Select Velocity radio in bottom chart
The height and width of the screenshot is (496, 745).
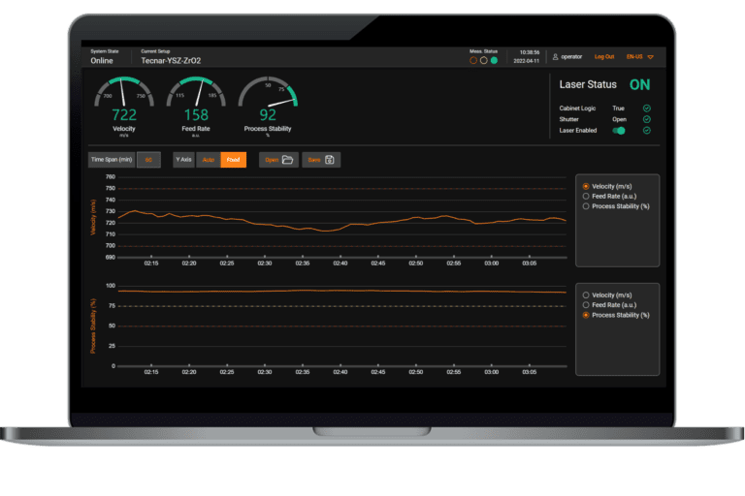click(586, 294)
